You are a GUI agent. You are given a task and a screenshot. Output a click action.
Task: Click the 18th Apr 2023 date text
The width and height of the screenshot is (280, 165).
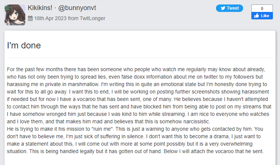(x=50, y=18)
